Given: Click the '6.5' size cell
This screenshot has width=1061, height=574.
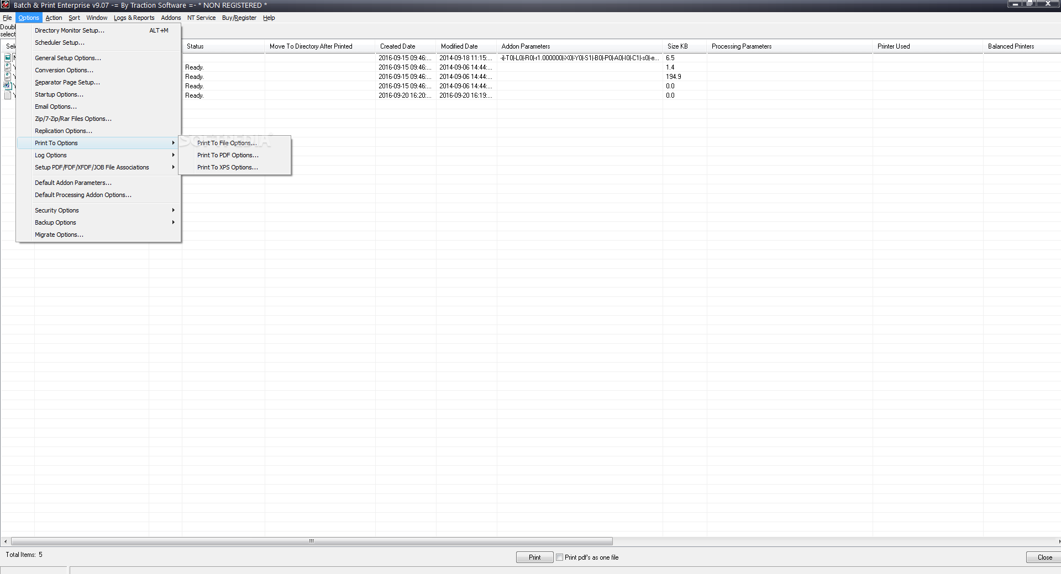Looking at the screenshot, I should (x=685, y=57).
